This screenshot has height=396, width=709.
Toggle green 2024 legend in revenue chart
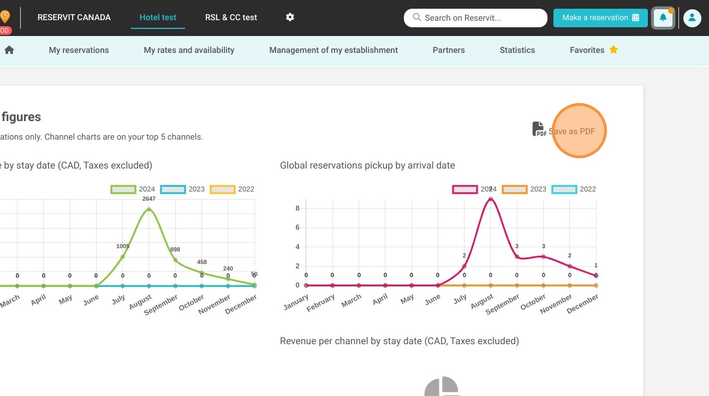pos(134,189)
